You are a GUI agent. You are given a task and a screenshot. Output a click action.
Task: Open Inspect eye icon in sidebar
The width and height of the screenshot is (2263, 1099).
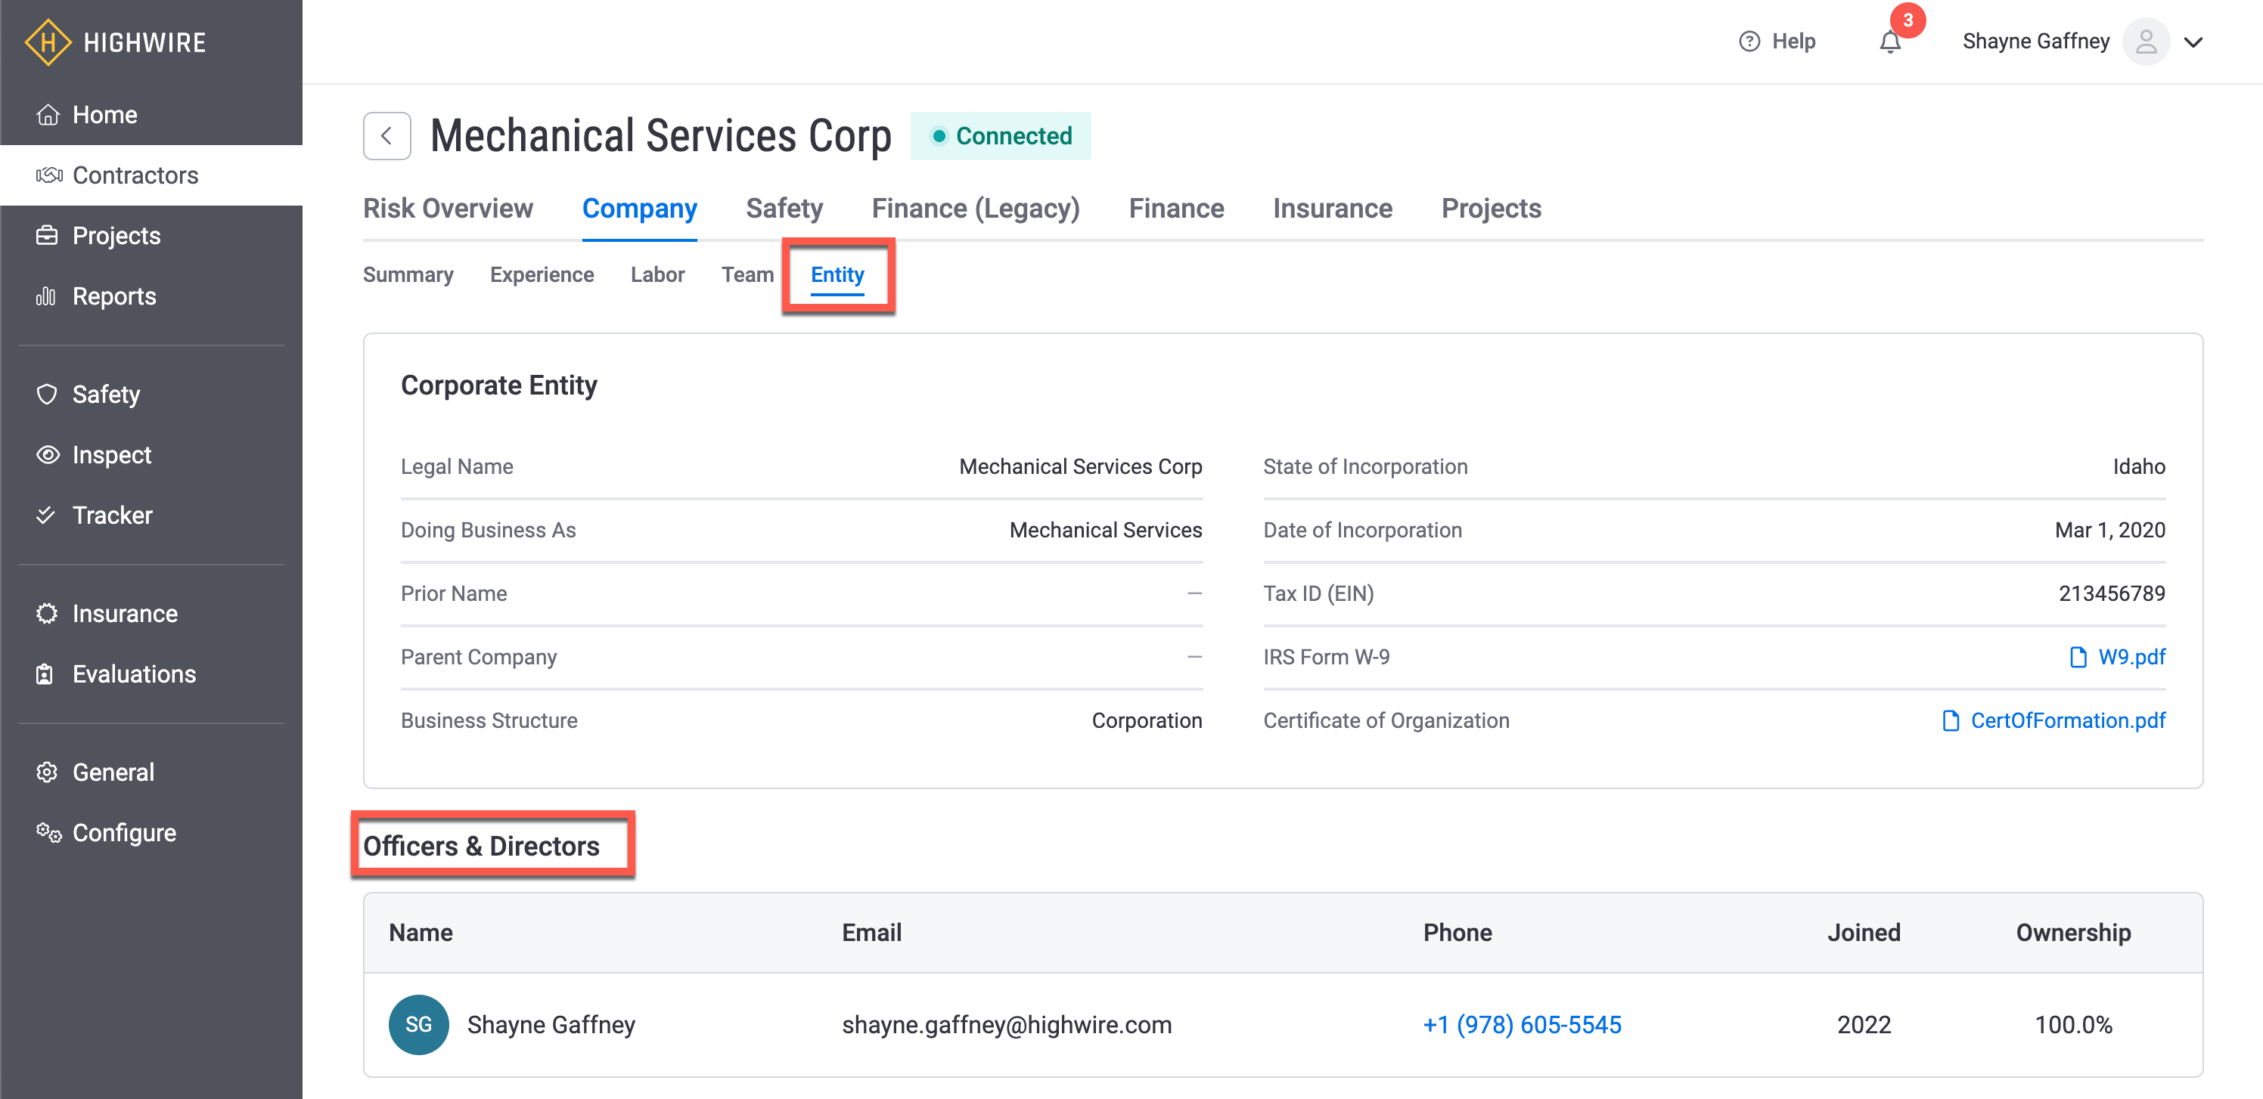coord(48,455)
